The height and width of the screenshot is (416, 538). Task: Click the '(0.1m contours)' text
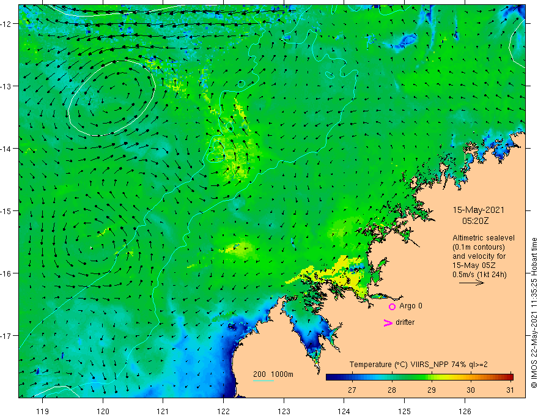(x=478, y=247)
